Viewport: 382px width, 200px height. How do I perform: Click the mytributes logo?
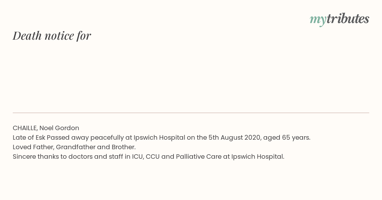(x=339, y=19)
